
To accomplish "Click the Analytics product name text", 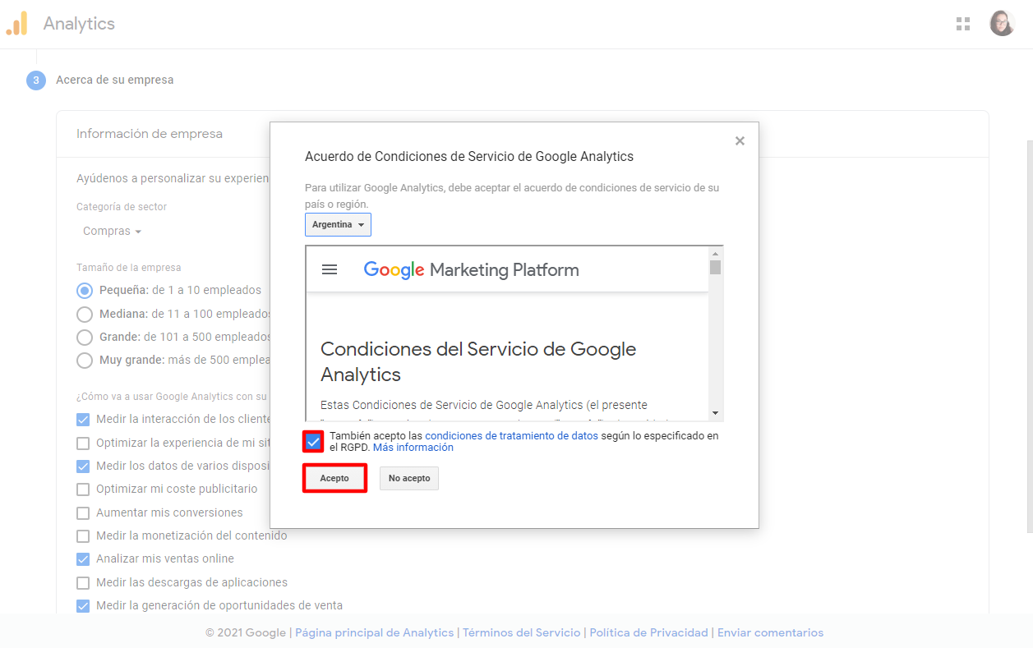I will (79, 24).
